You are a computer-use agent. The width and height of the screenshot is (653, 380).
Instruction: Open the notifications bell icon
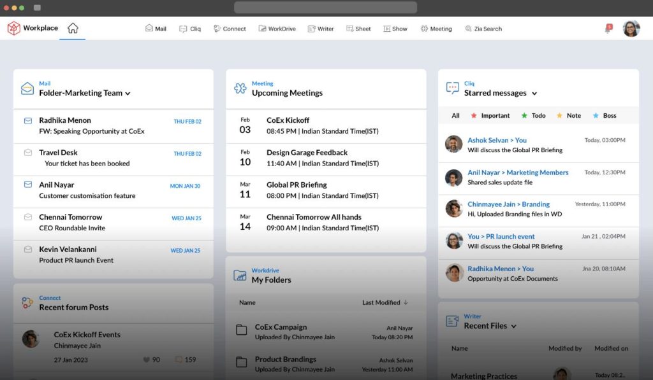[608, 29]
